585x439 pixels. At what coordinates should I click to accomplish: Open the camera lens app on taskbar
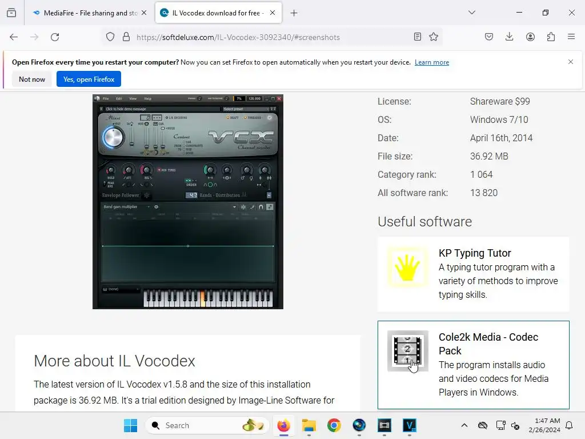click(x=359, y=425)
